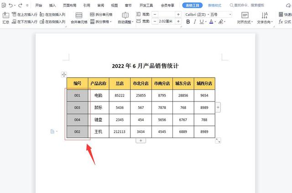Viewport: 292px width, 193px height.
Task: Click the cloud sync icon
Action: pyautogui.click(x=289, y=5)
